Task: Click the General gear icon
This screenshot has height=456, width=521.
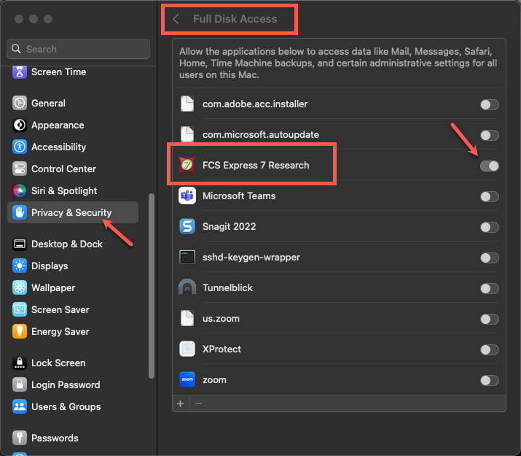Action: coord(20,103)
